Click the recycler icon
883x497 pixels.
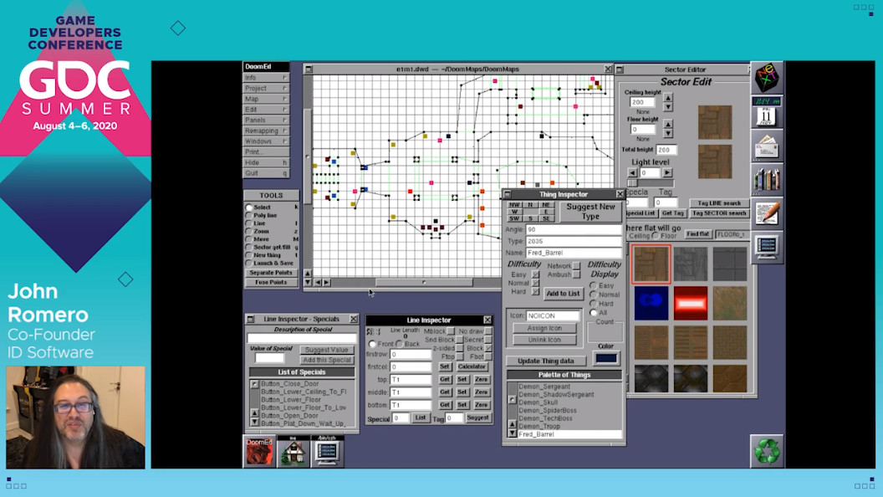click(767, 451)
